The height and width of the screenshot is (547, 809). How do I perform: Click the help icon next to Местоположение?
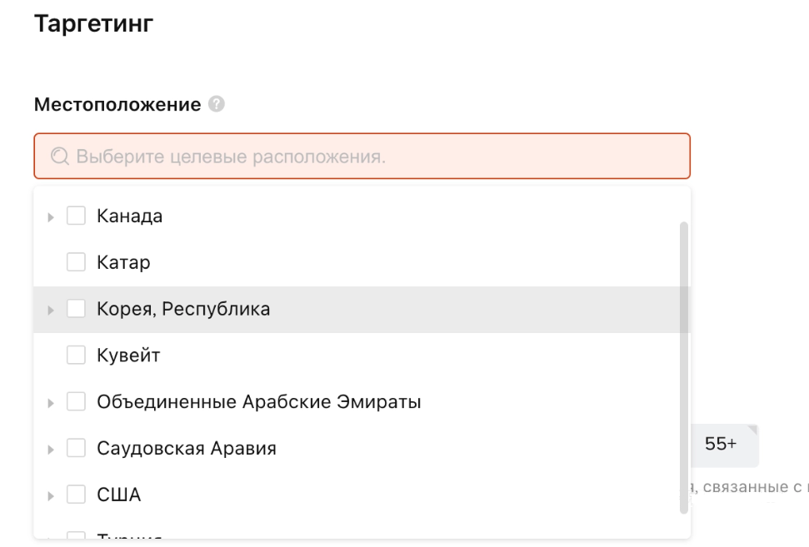click(216, 104)
